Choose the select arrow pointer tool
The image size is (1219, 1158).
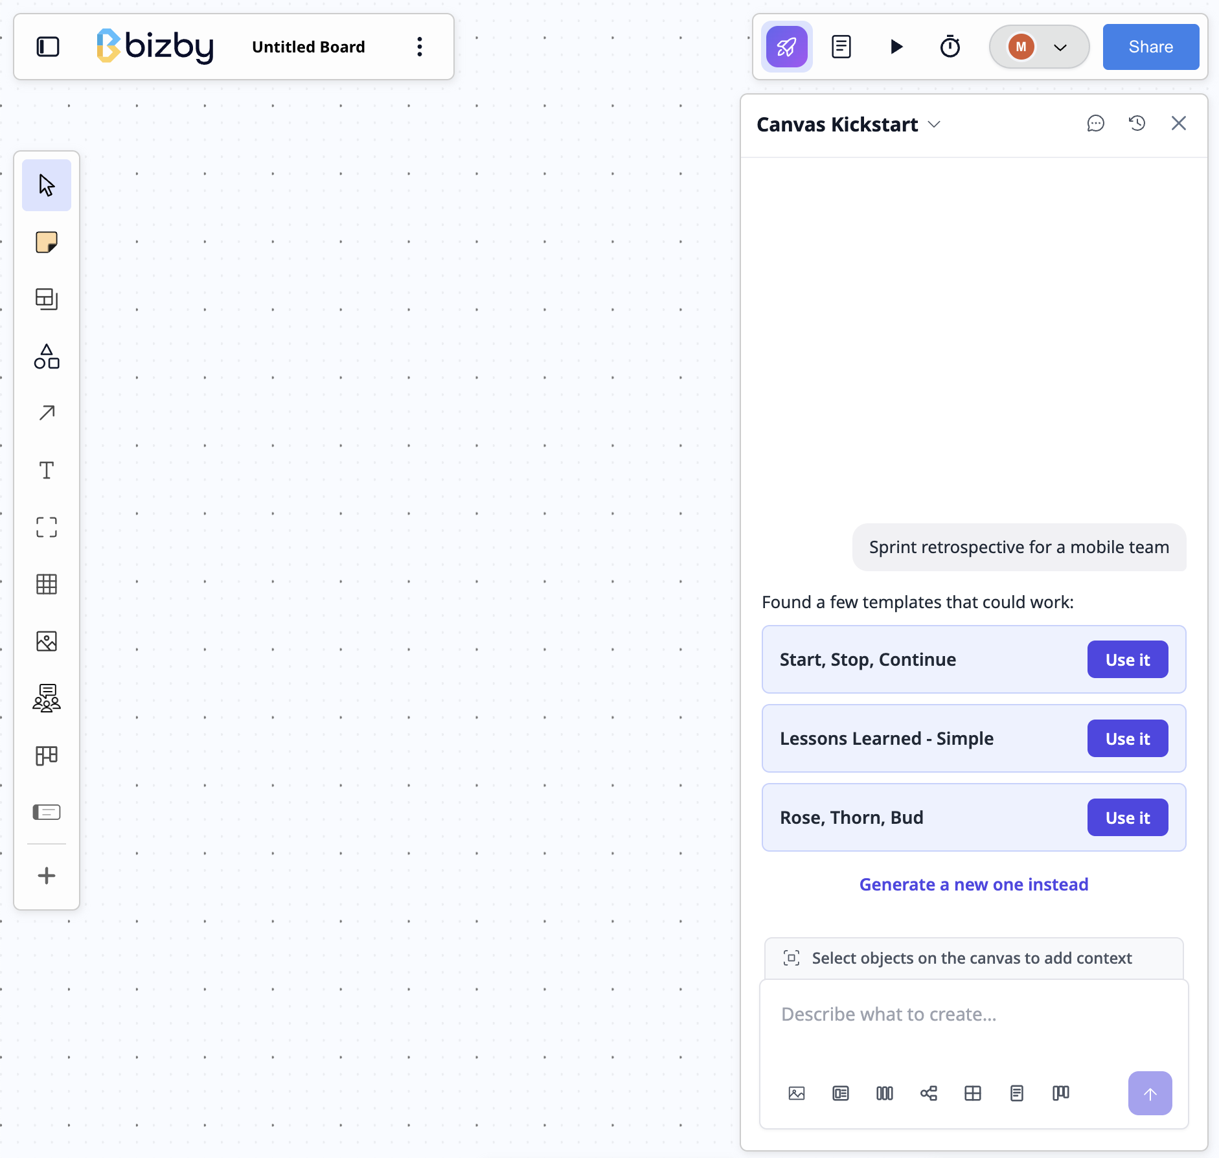pos(47,185)
